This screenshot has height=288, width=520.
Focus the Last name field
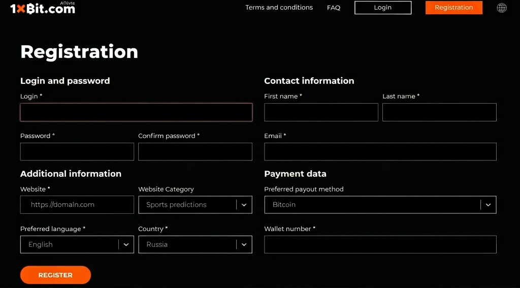(x=439, y=112)
